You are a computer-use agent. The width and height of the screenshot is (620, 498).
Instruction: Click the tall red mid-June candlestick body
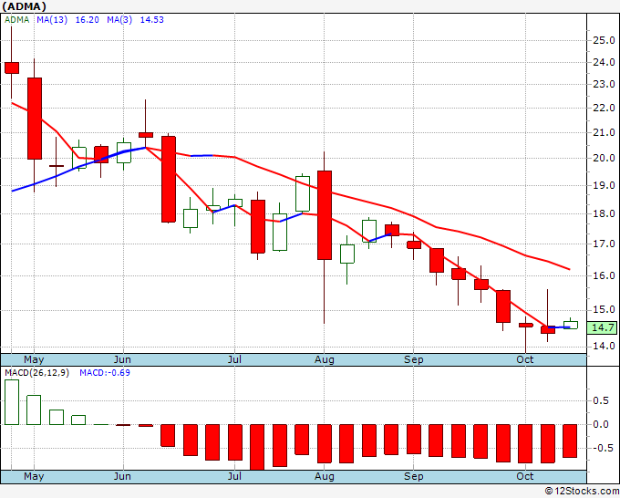pos(169,179)
